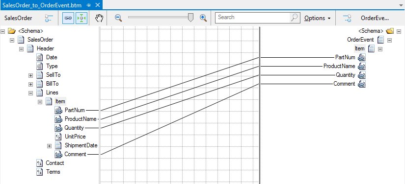Viewport: 405px width, 184px height.
Task: Collapse the OrderEvent node
Action: (389, 40)
